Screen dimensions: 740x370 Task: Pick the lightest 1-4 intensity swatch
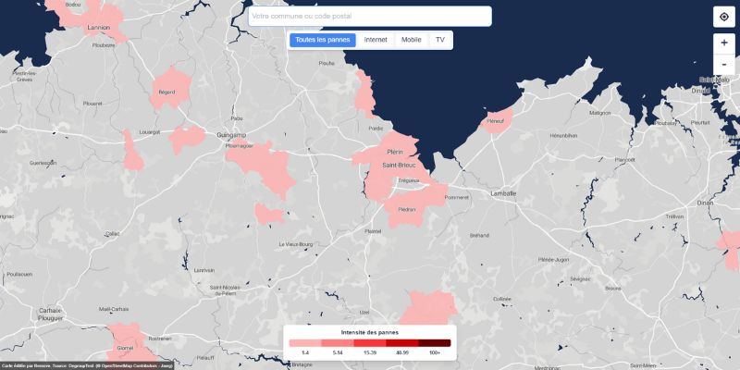[x=305, y=343]
